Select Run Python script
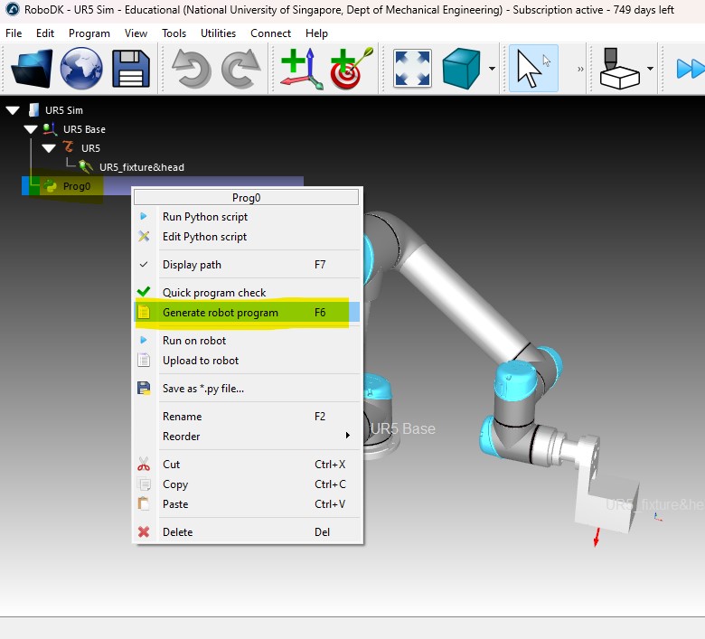 [204, 217]
